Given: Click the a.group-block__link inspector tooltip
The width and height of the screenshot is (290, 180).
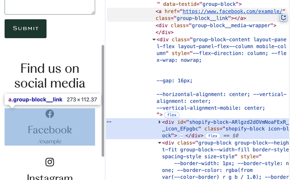Looking at the screenshot, I should pos(53,100).
